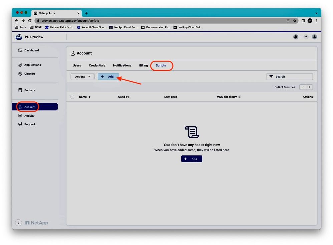Click the dark blue Add button in empty state
Viewport: 333px width, 245px height.
coord(192,159)
